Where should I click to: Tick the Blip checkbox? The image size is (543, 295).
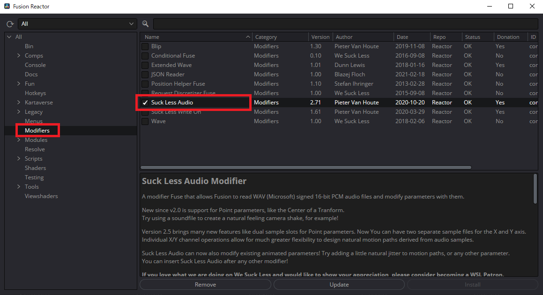(x=145, y=46)
